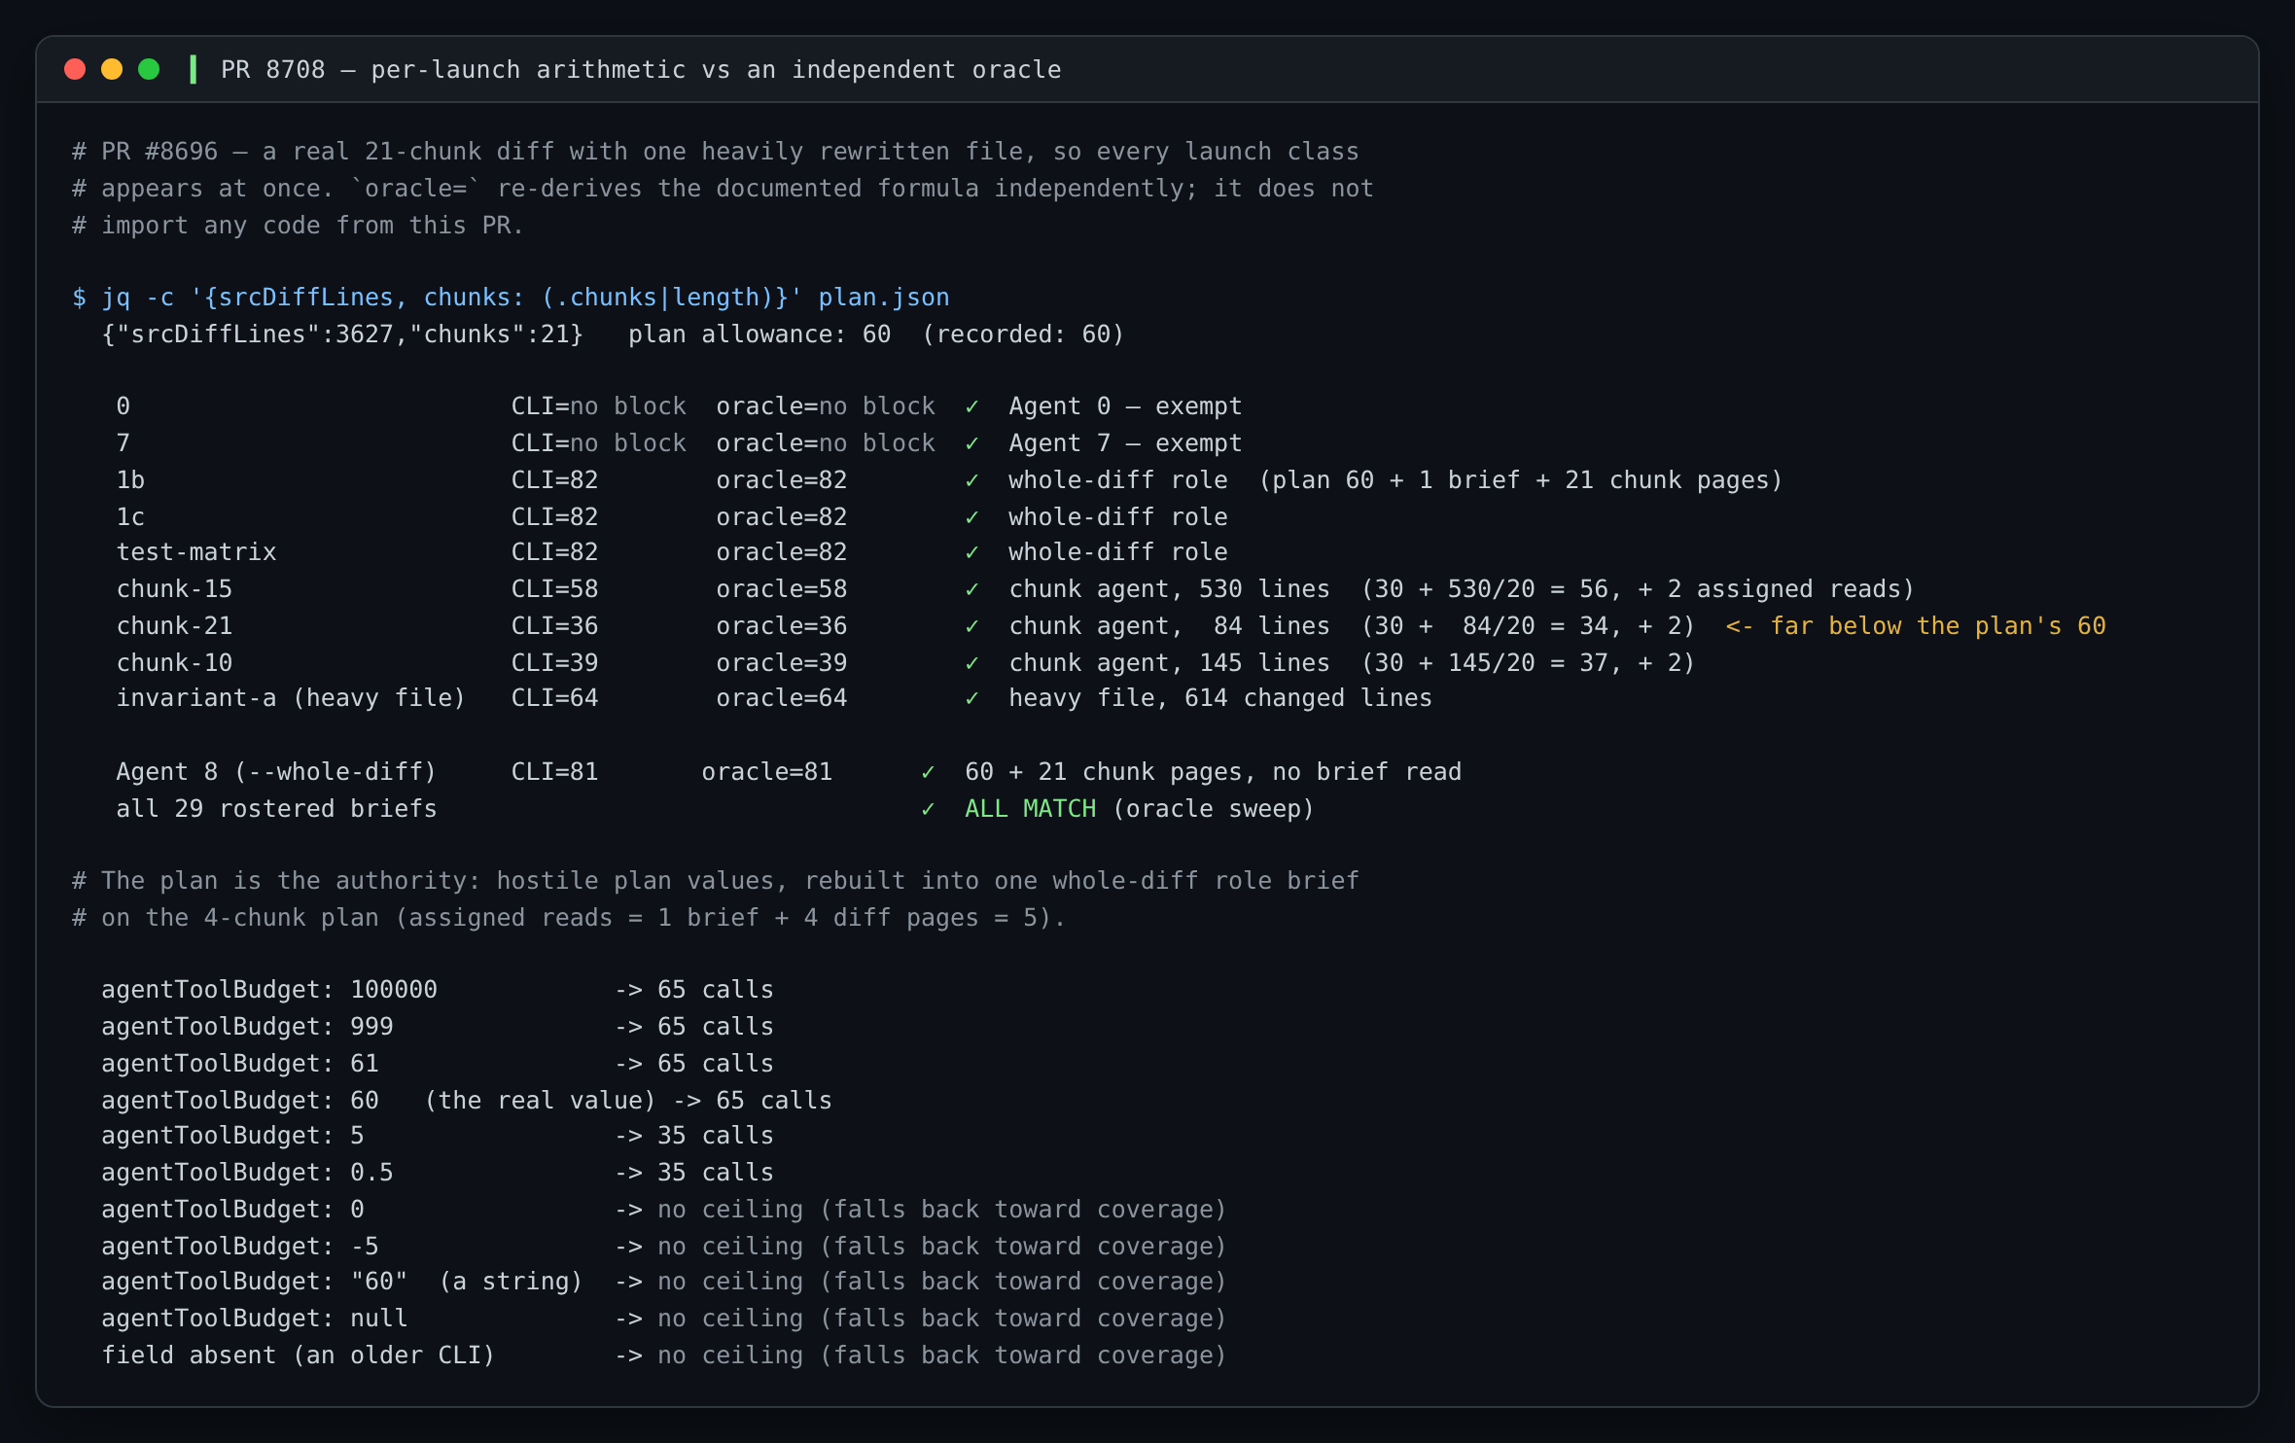The height and width of the screenshot is (1443, 2295).
Task: Click 'agentToolBudget: 999' line
Action: point(438,1027)
